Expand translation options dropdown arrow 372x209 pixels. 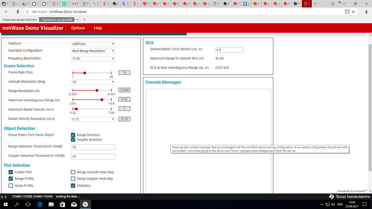click(77, 20)
